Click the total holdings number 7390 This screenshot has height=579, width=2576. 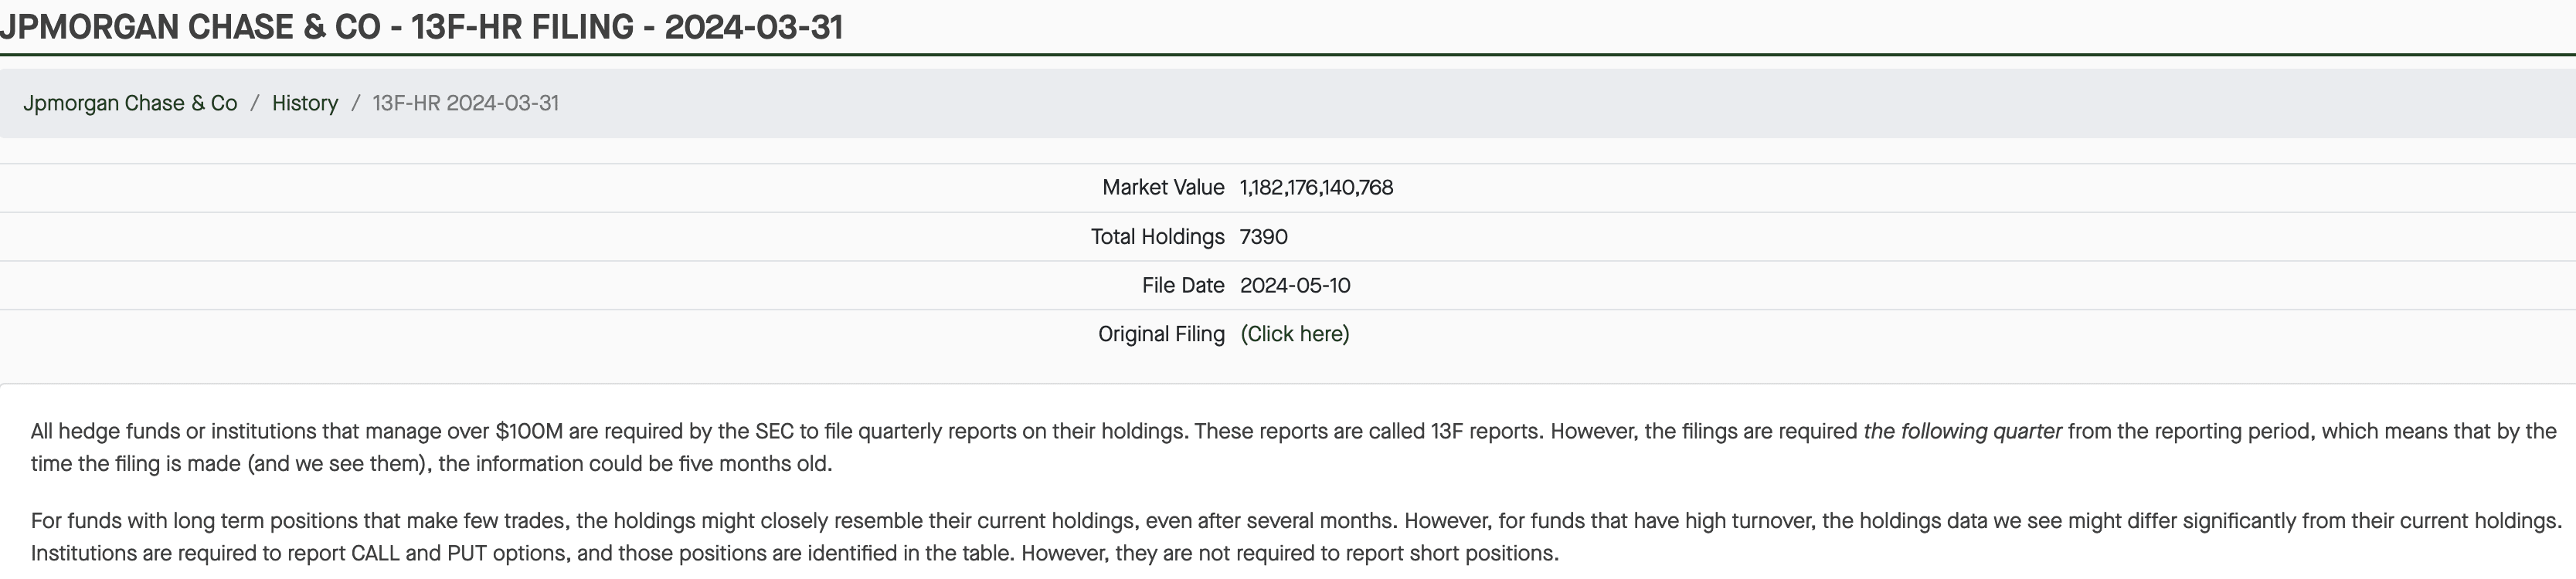[1263, 237]
